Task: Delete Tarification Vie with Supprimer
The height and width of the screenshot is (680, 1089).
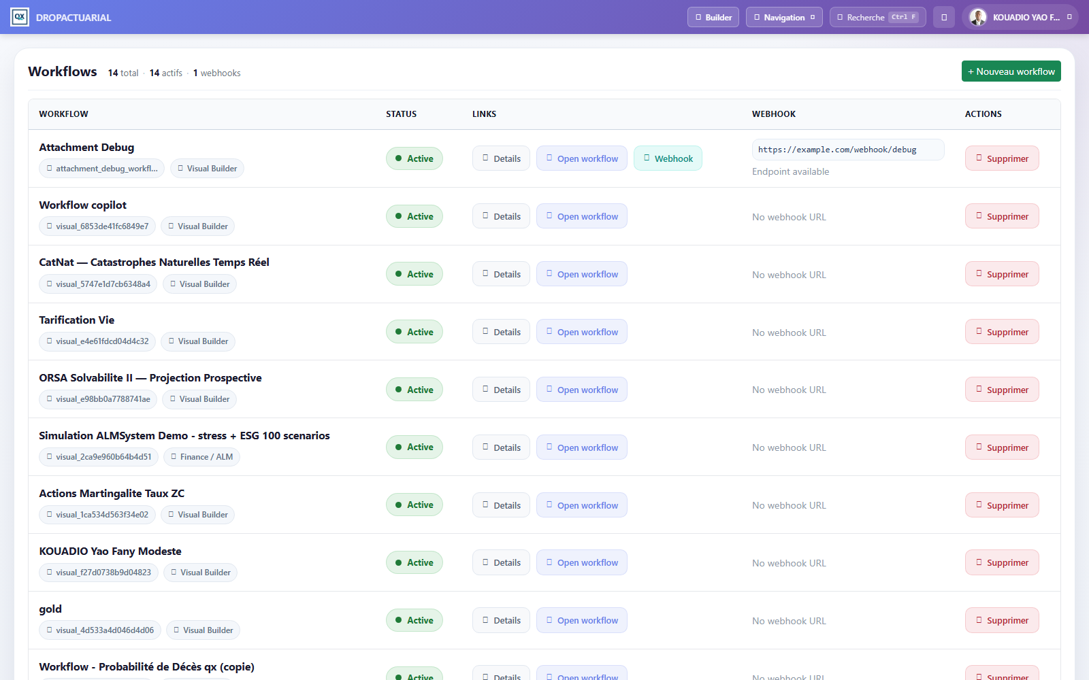Action: click(x=1002, y=332)
